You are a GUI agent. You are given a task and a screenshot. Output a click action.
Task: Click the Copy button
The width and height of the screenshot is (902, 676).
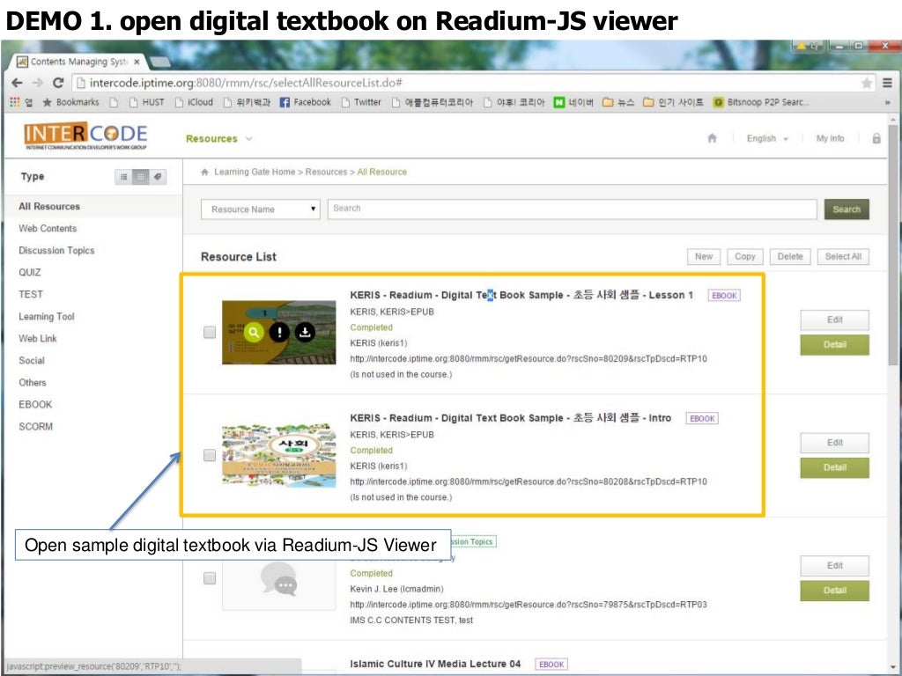point(745,256)
